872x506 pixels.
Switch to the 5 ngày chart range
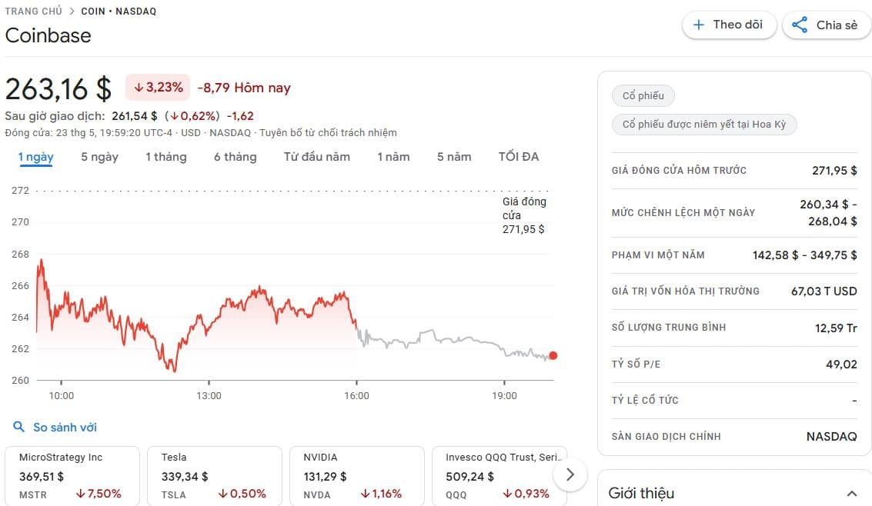(x=99, y=157)
